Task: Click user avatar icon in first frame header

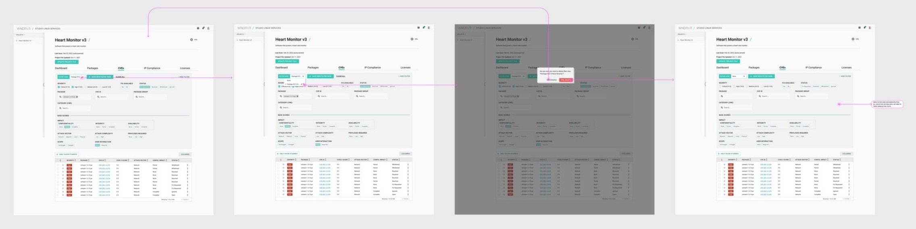Action: click(x=208, y=28)
